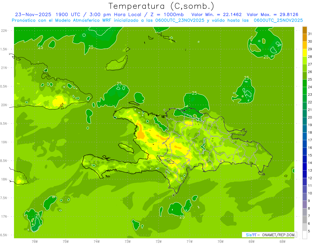
Task: Click the 27 value on the color scale
Action: (x=310, y=64)
